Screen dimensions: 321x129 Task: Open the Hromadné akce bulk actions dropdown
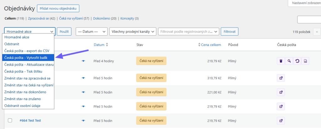(x=30, y=32)
